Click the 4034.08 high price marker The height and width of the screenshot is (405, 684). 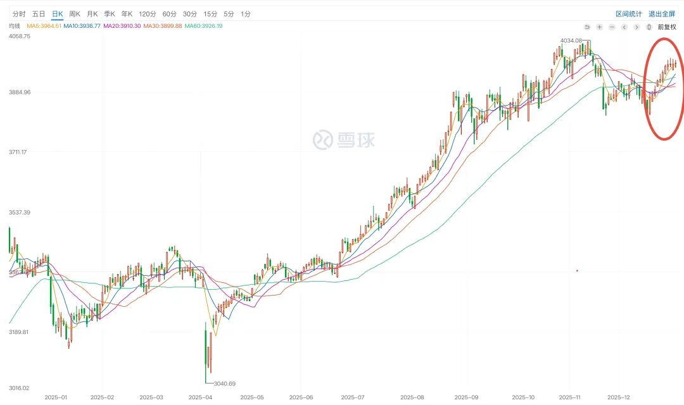pos(571,40)
